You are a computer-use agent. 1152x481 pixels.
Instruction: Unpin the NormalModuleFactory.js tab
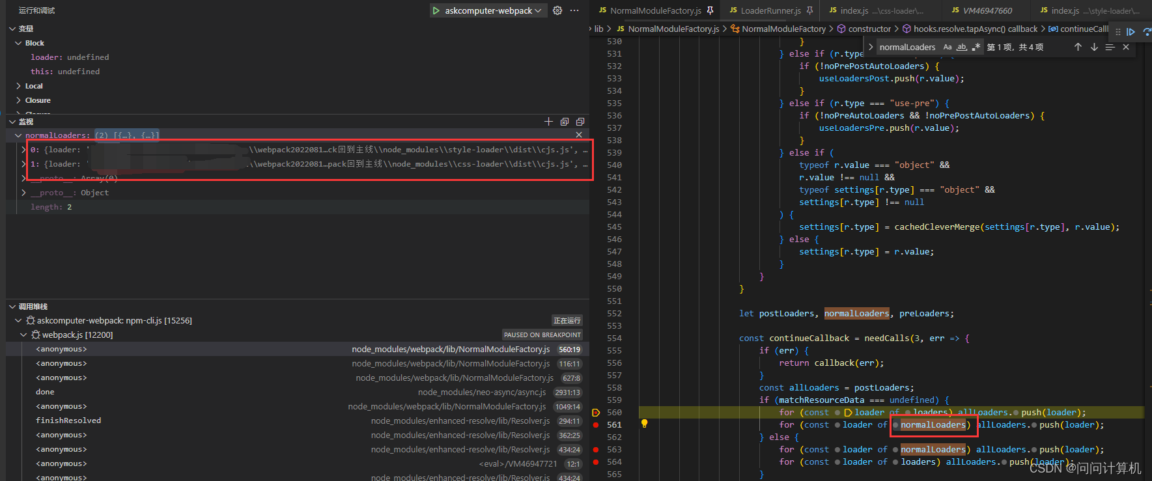pos(710,10)
